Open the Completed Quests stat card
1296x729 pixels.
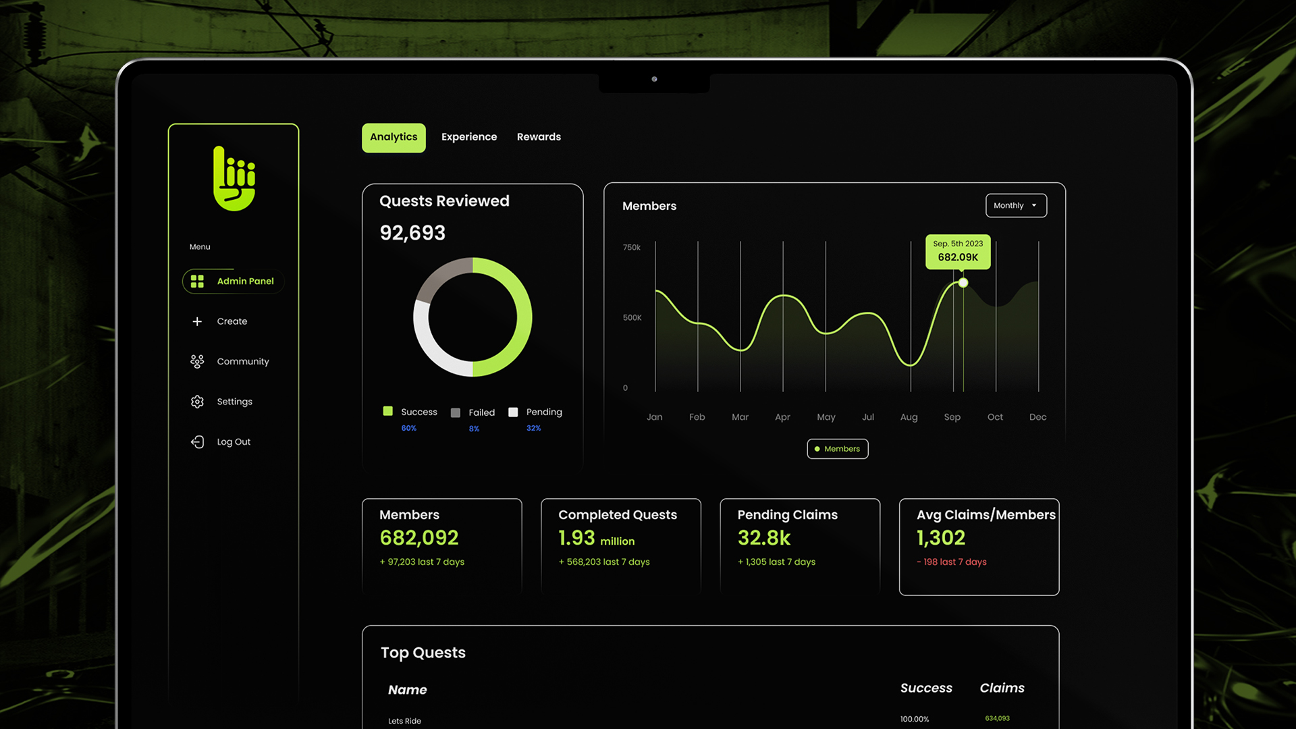tap(621, 547)
